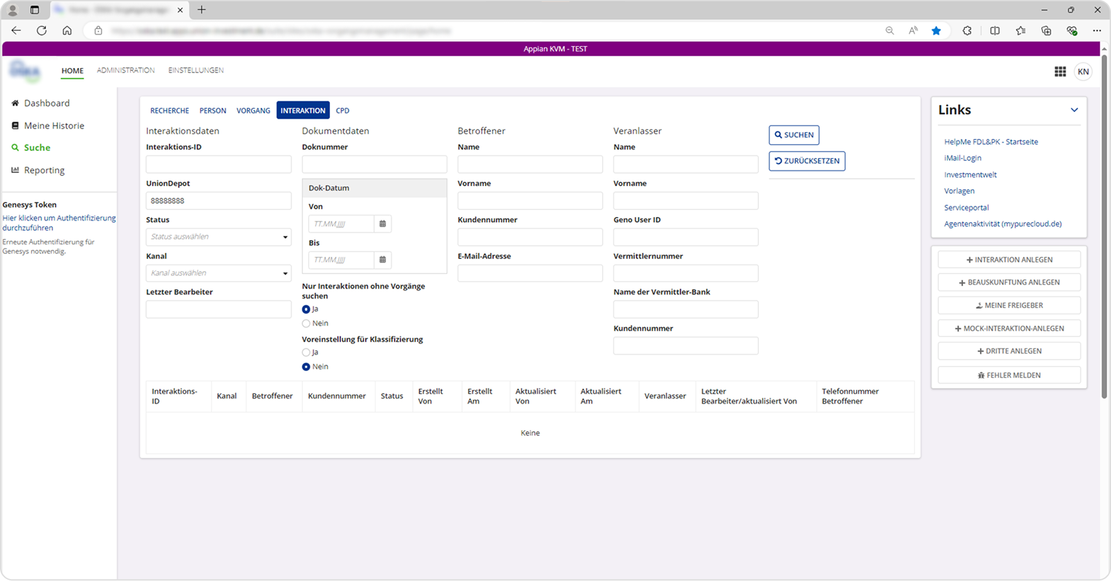Open HelpMe FDL&PK - Startseite link
This screenshot has width=1111, height=581.
(x=991, y=142)
